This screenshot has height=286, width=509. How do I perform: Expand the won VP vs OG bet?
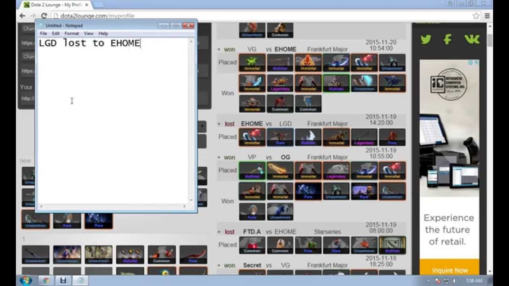click(219, 157)
